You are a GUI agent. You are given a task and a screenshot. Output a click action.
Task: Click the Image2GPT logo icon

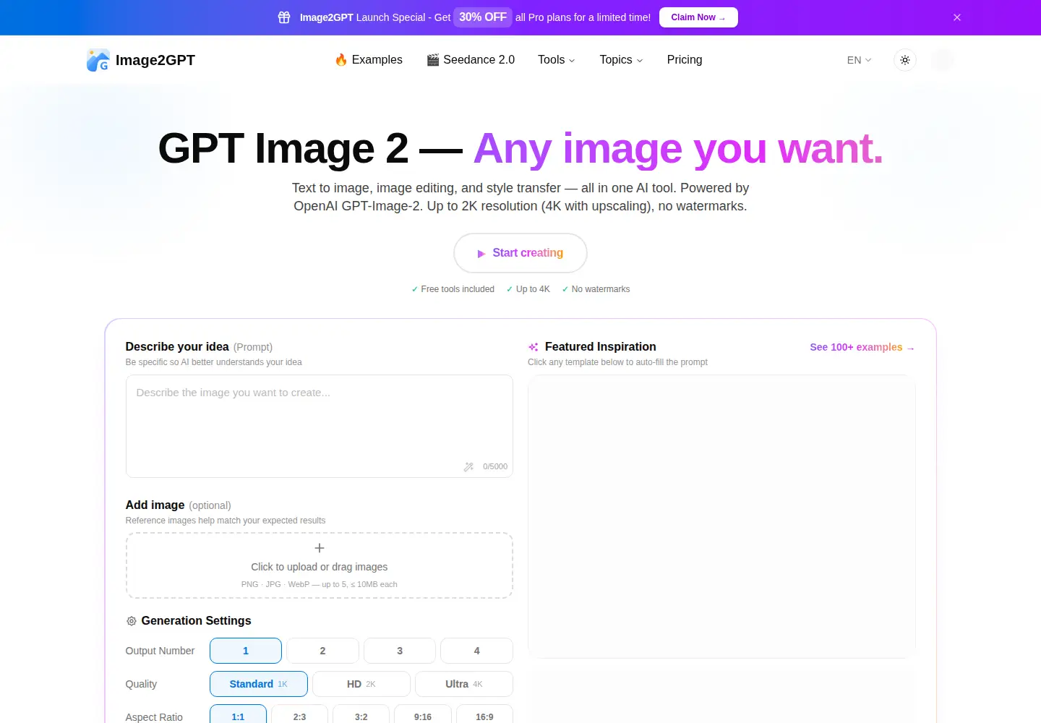98,60
